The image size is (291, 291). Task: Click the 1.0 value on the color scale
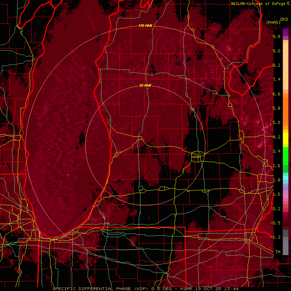click(x=276, y=194)
